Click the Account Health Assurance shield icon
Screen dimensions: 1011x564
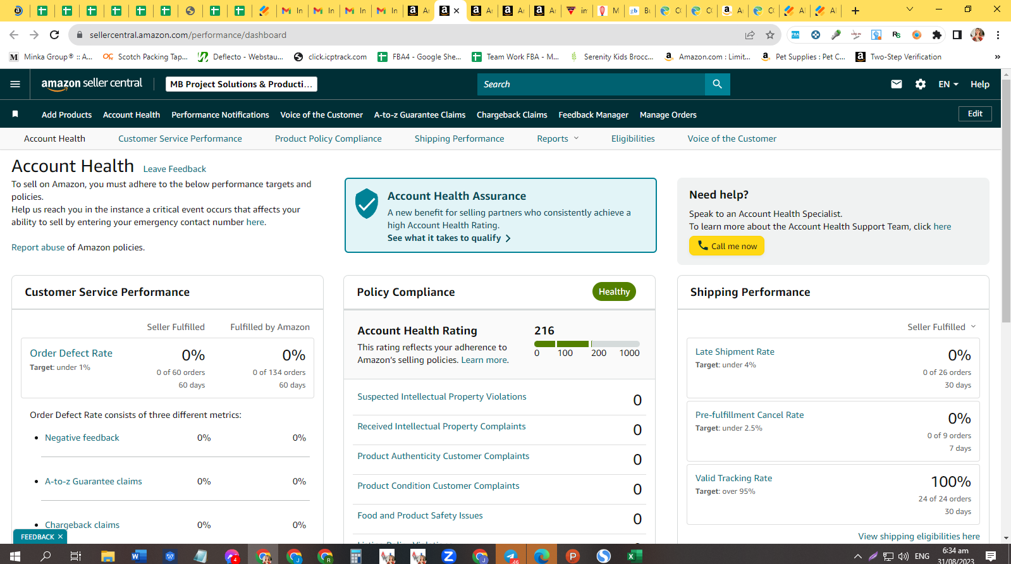click(x=367, y=203)
